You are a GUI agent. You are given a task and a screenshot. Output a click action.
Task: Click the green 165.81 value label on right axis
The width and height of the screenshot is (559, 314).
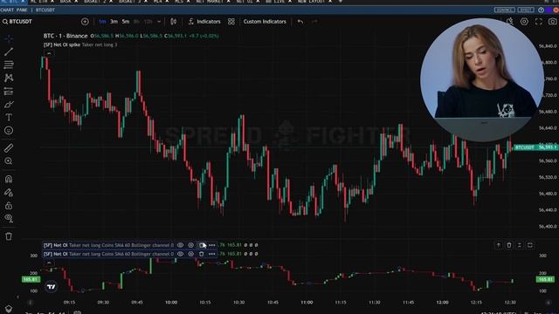(545, 279)
